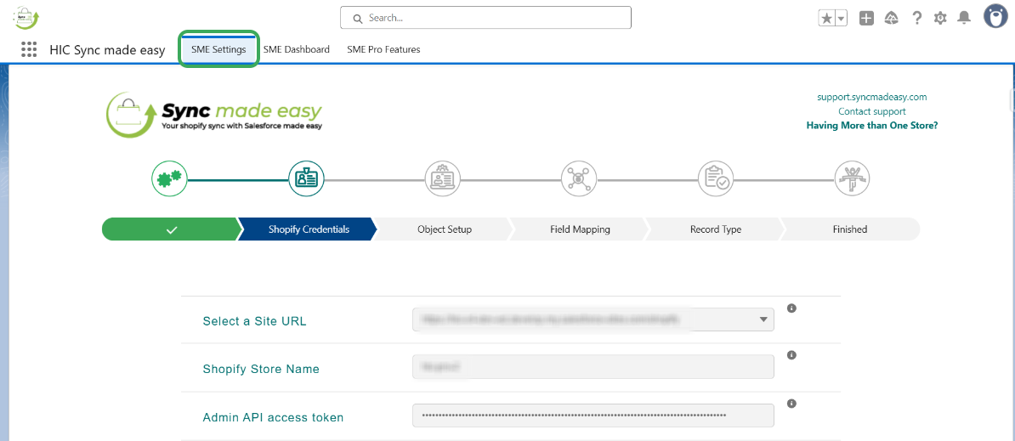Click the Object Setup step circle icon
The width and height of the screenshot is (1015, 441).
(x=443, y=178)
